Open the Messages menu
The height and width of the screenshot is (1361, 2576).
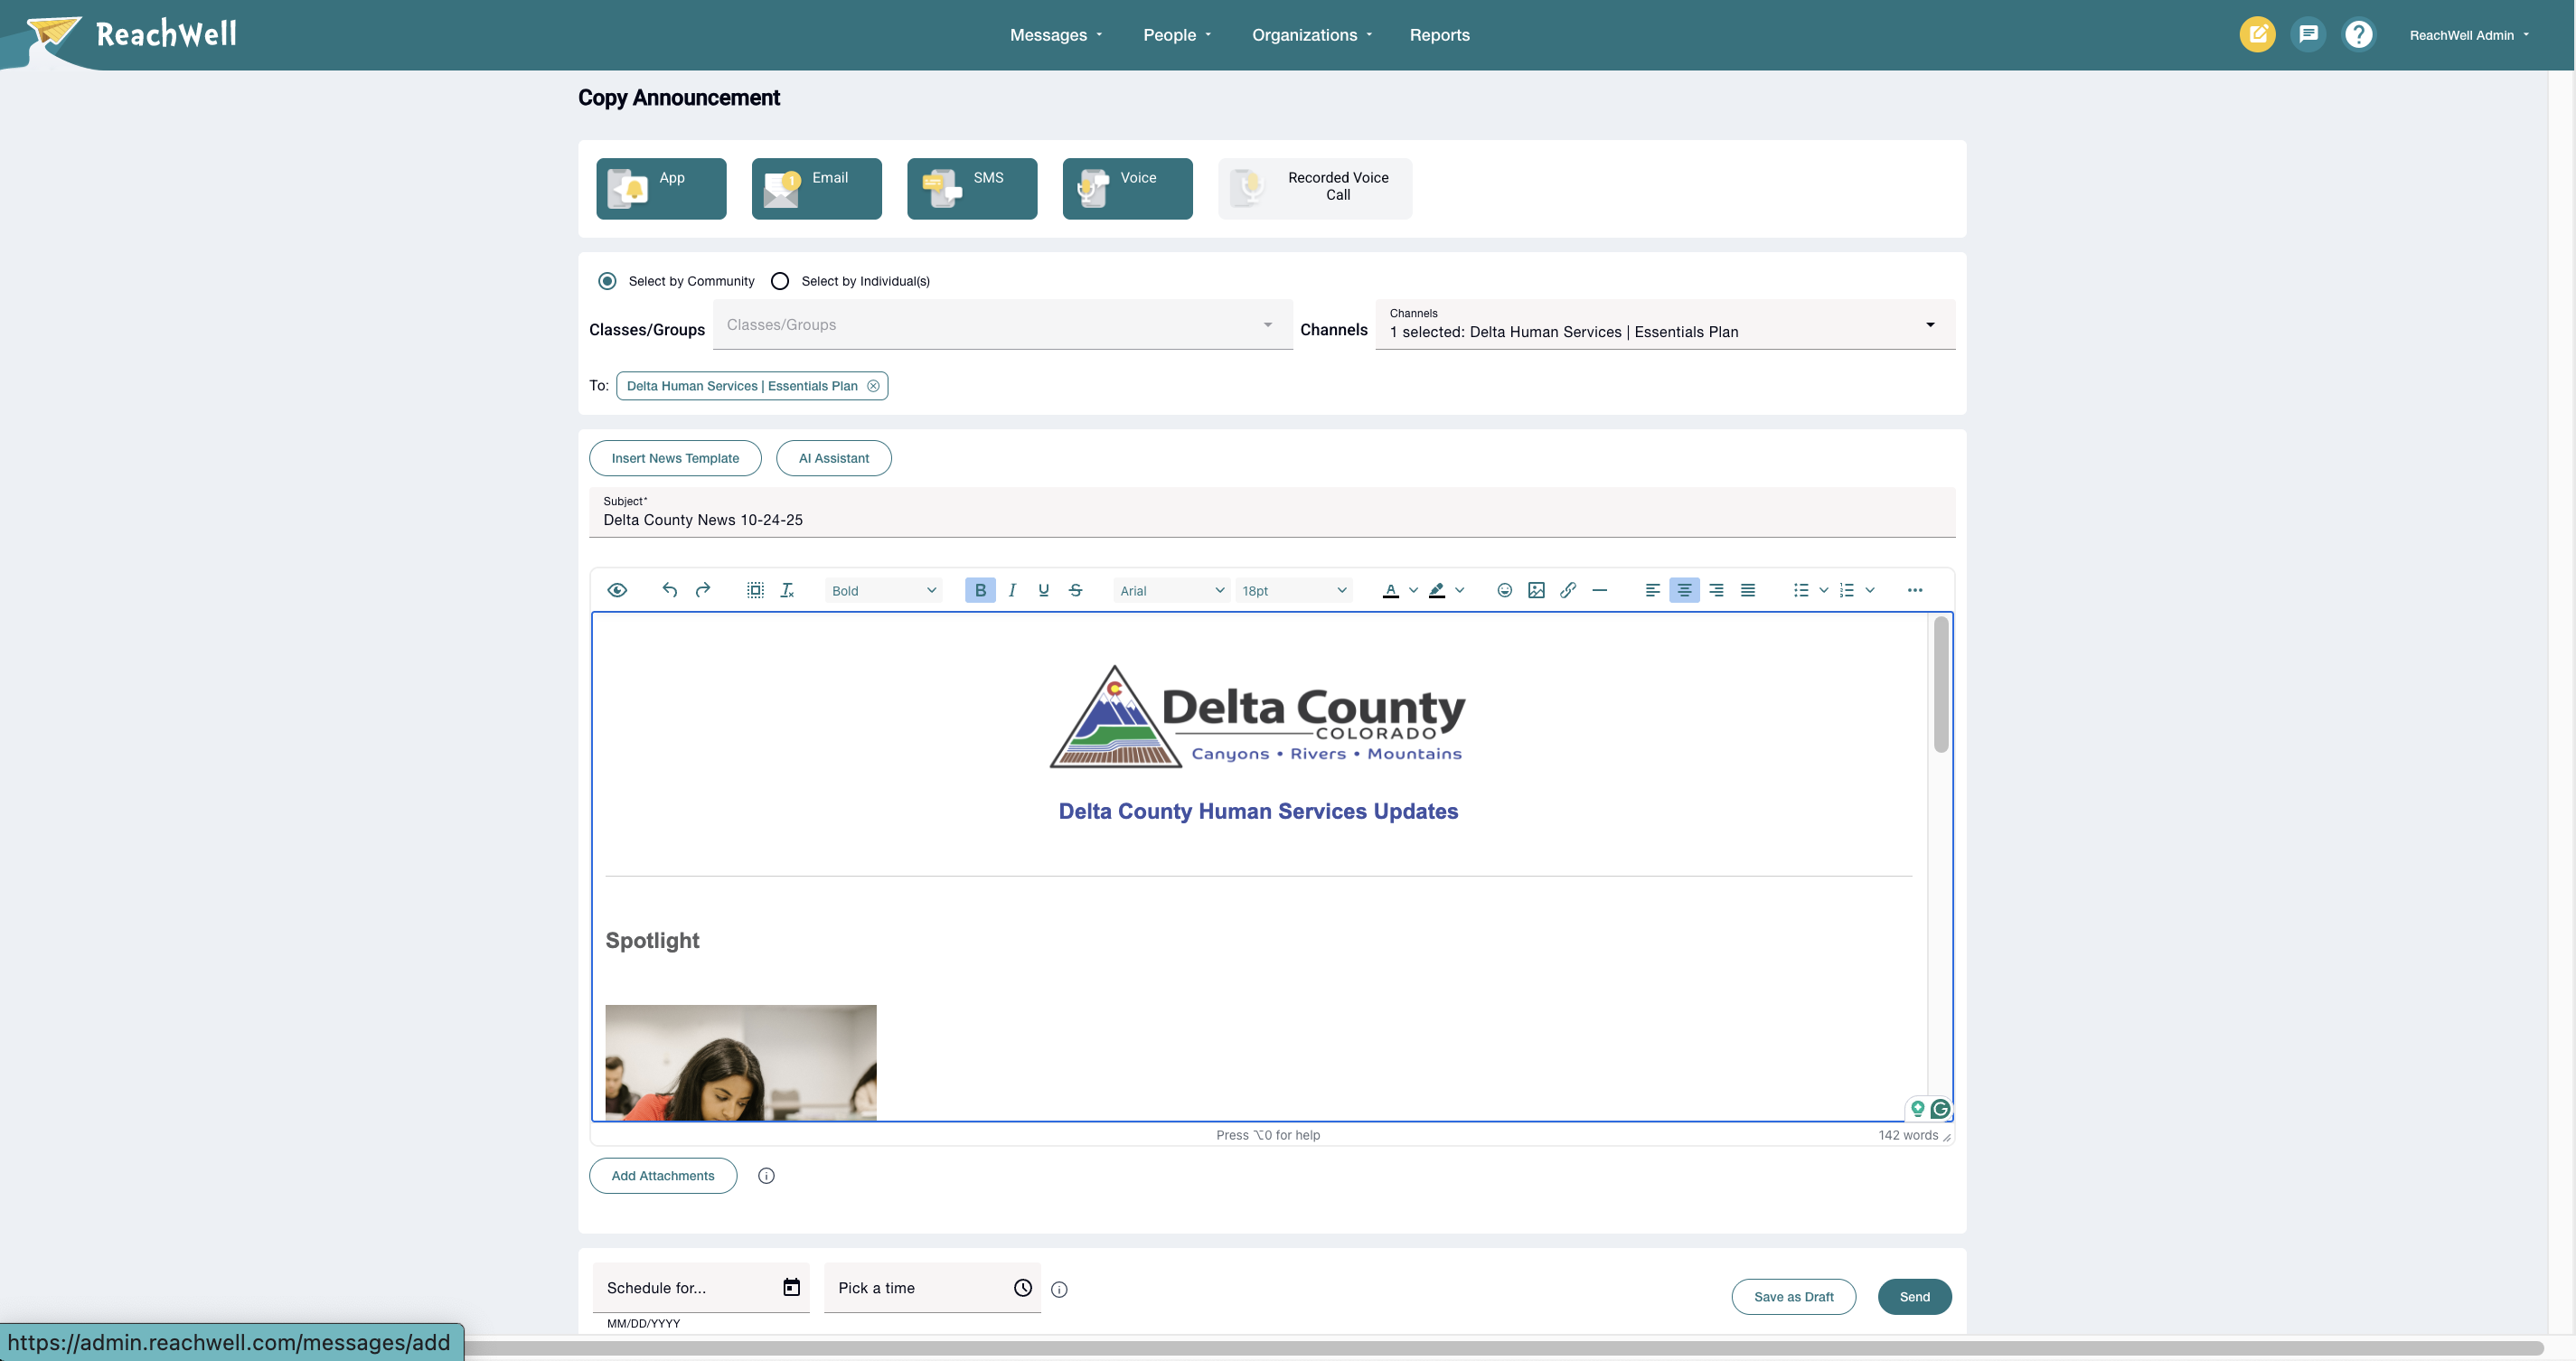1055,35
